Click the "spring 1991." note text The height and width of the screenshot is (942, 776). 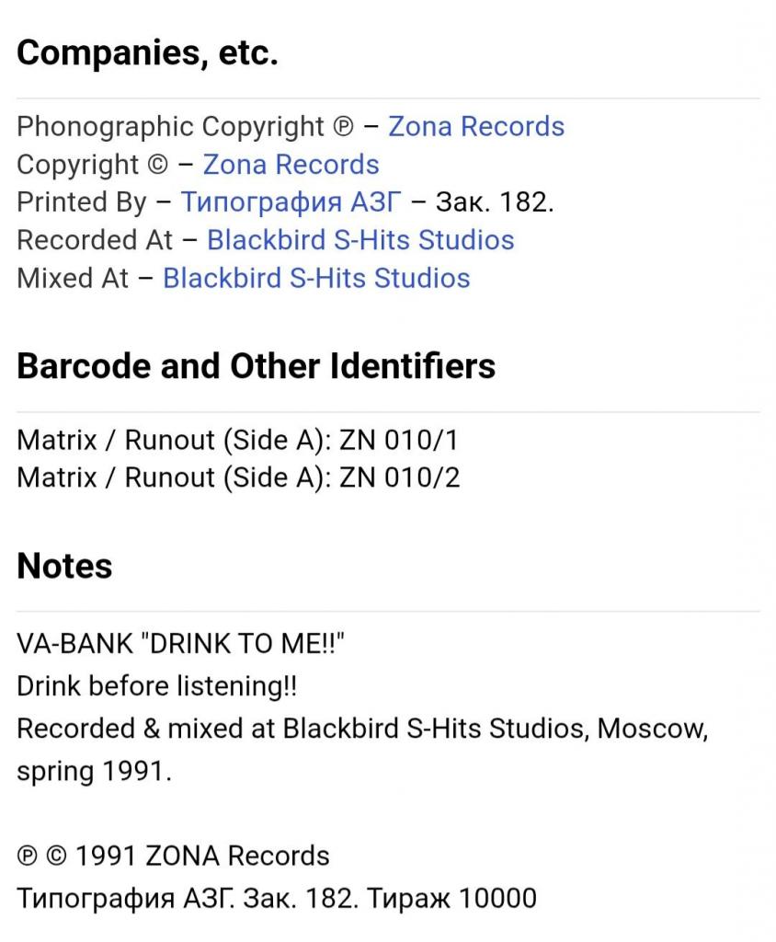(x=94, y=771)
